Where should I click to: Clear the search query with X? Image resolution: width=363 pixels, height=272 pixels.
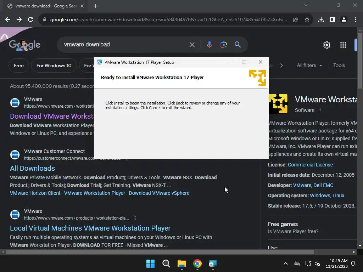192,44
